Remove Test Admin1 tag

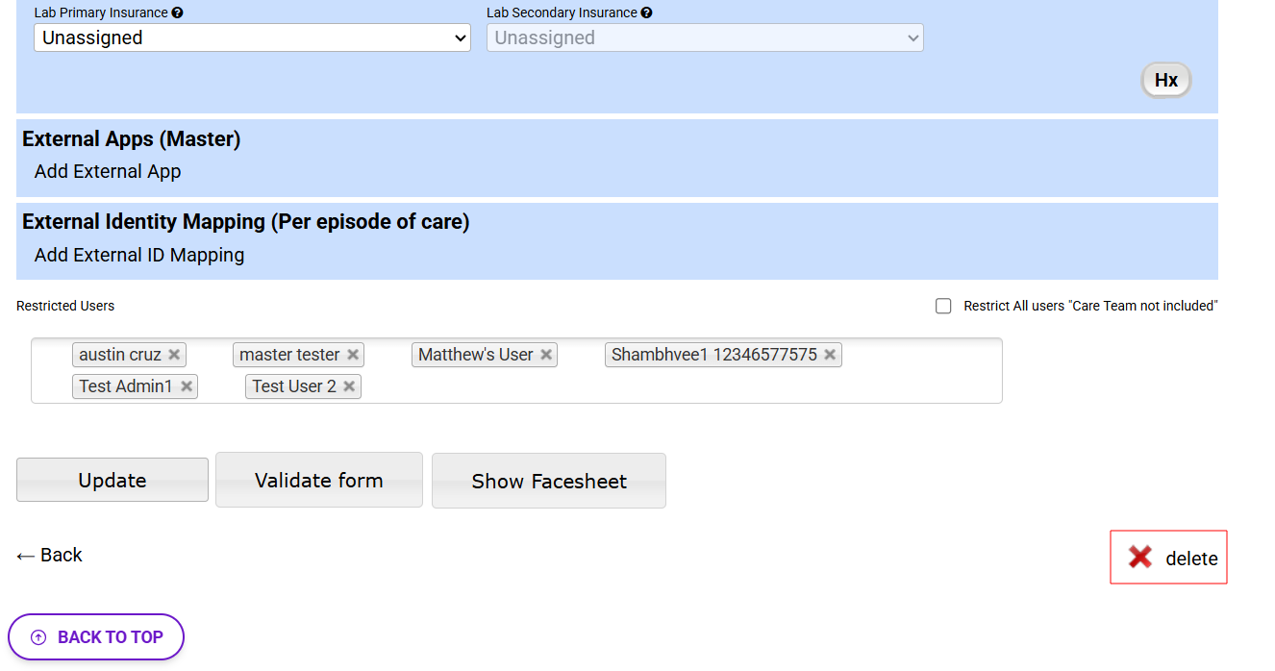pyautogui.click(x=187, y=386)
